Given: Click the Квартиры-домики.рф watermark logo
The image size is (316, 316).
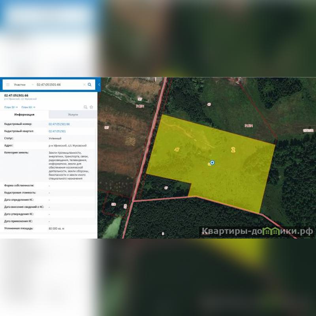Looking at the screenshot, I should pos(257,231).
